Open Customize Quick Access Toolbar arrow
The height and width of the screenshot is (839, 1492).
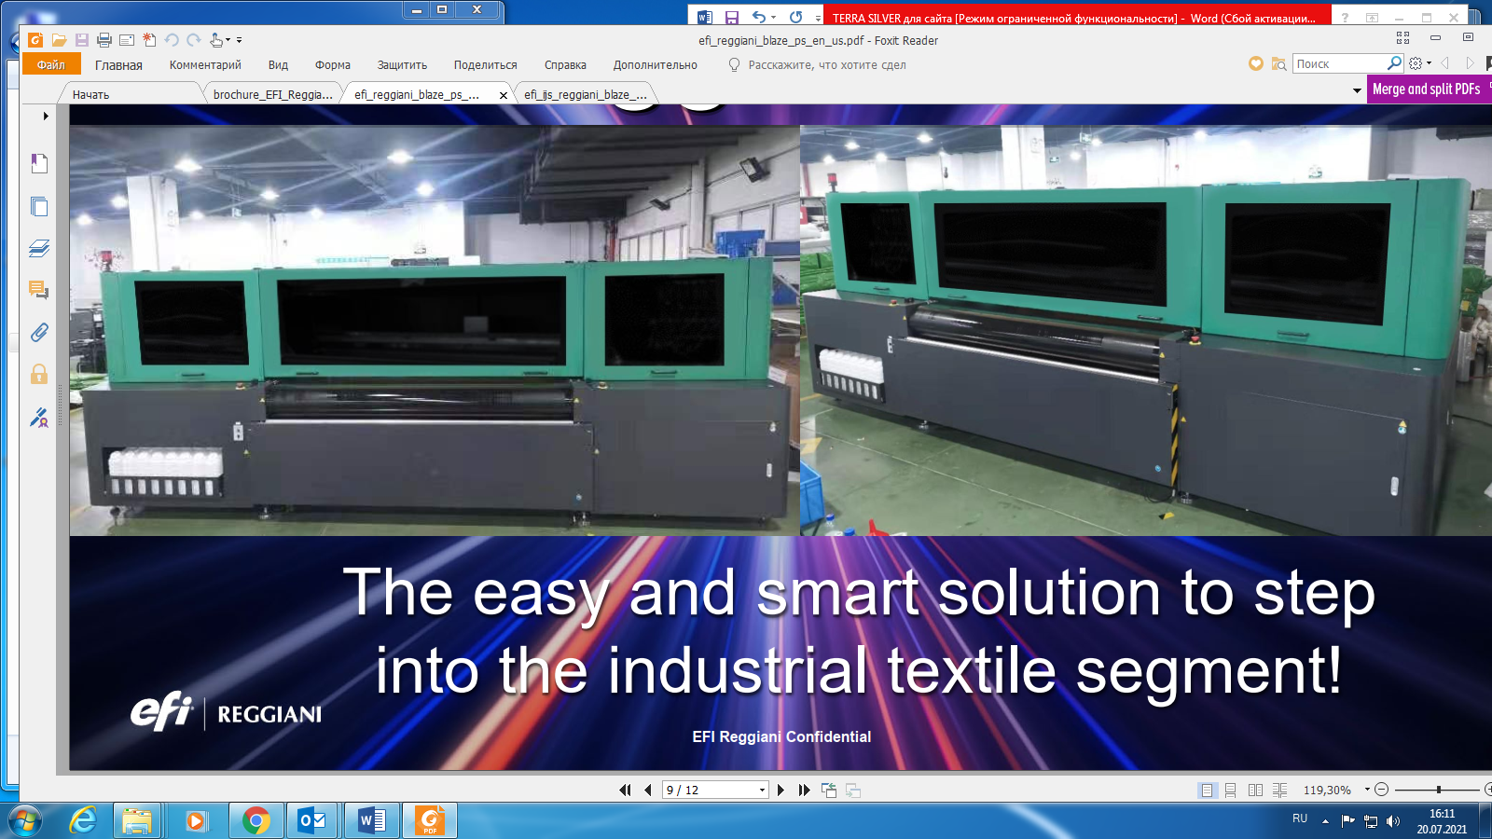pyautogui.click(x=240, y=40)
